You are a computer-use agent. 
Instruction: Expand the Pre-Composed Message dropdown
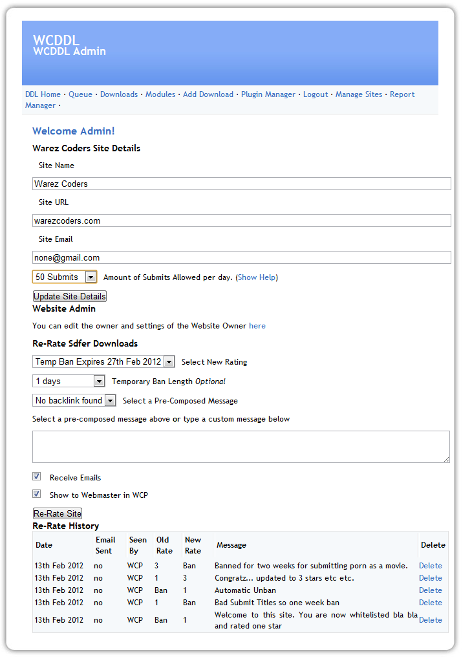[74, 400]
